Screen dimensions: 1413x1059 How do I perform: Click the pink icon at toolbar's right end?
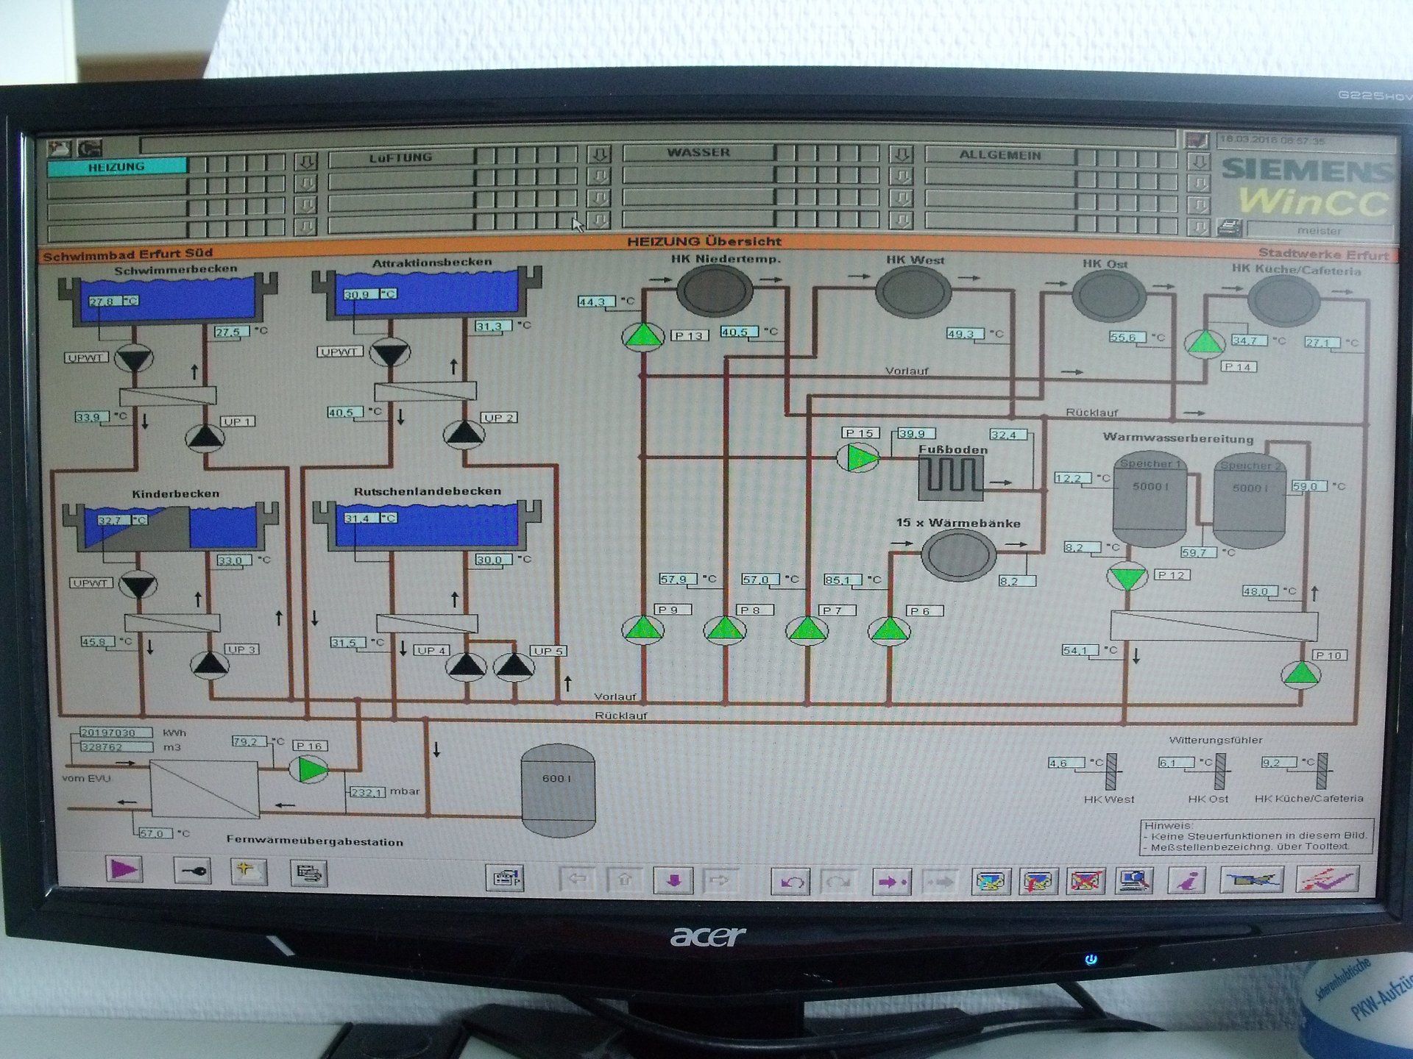click(1326, 878)
